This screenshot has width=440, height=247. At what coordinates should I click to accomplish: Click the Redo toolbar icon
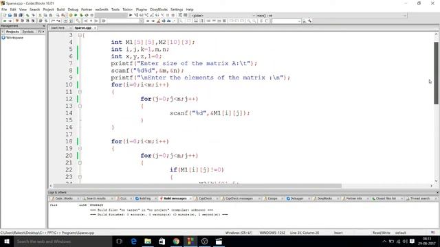[33, 15]
